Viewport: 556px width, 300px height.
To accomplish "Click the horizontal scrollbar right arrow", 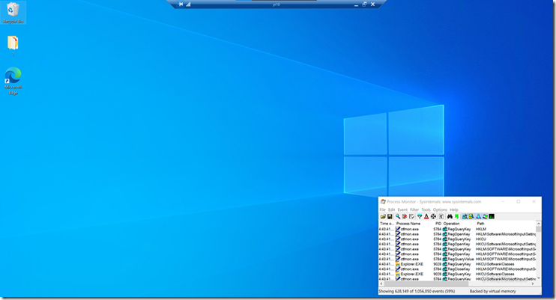I will pos(533,284).
